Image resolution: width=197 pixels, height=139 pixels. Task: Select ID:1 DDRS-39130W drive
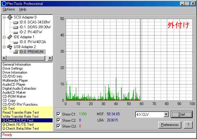pyautogui.click(x=35, y=27)
